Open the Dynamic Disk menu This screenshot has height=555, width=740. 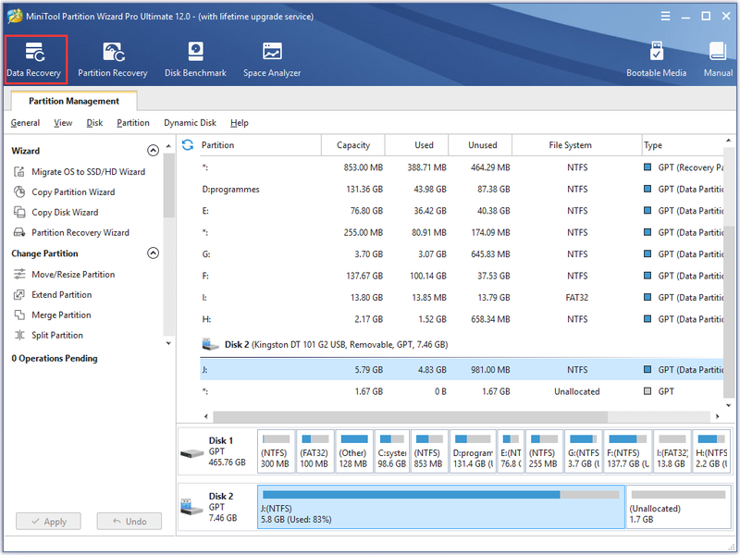[x=190, y=123]
